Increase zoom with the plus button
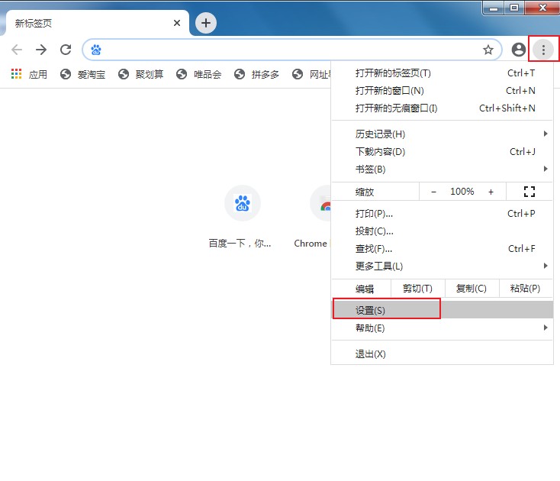The width and height of the screenshot is (560, 481). coord(491,192)
